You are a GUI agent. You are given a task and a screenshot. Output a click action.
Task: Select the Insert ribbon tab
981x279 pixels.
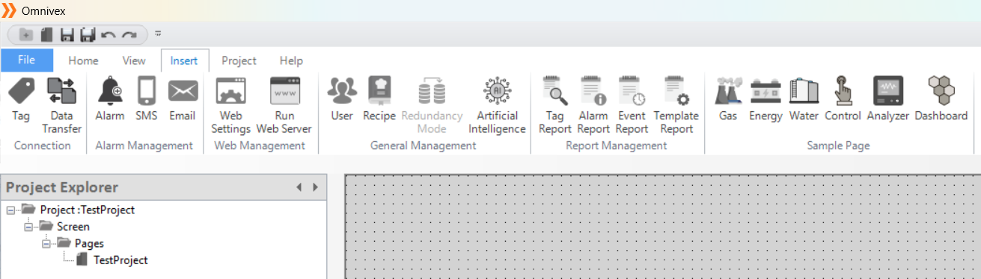pos(184,60)
